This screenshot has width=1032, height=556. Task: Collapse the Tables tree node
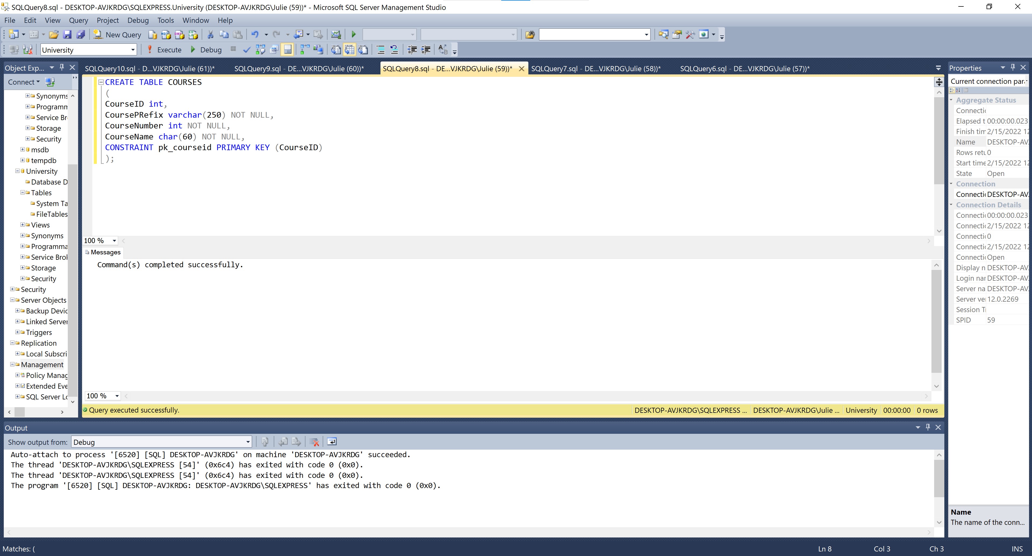[x=23, y=193]
